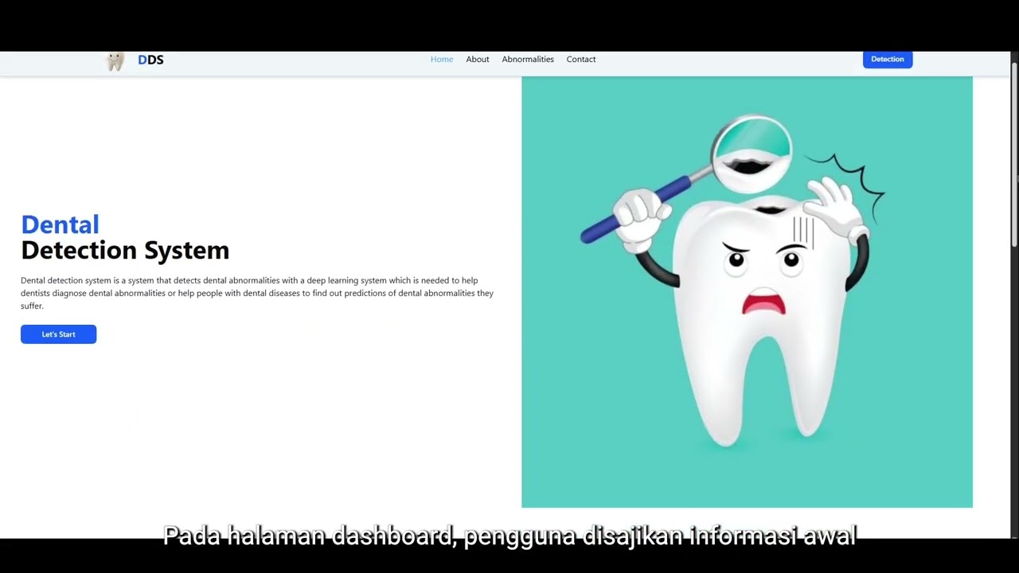Click the blue "Dental" heading word
The width and height of the screenshot is (1019, 573).
60,224
